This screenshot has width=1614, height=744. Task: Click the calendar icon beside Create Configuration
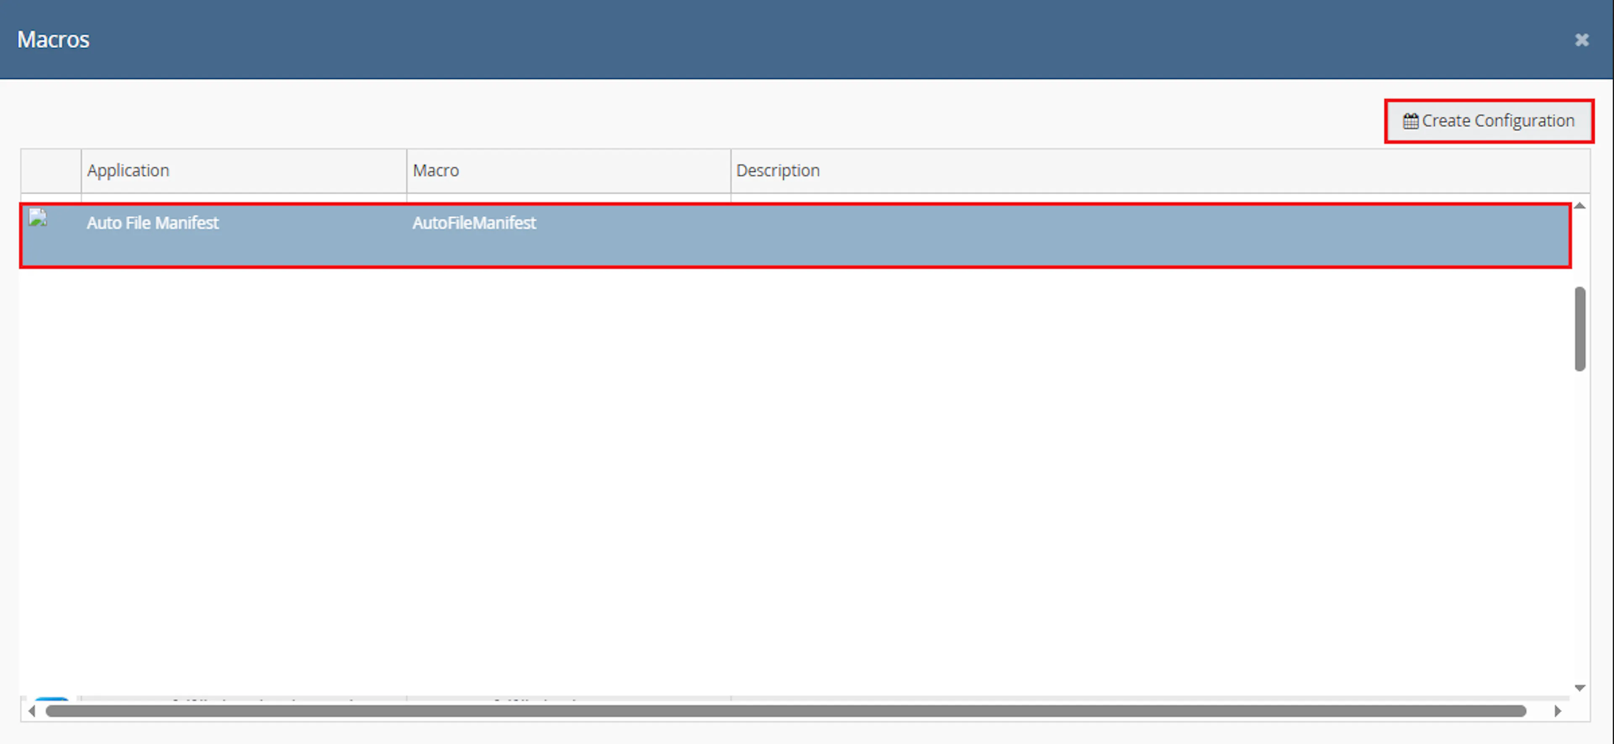[x=1411, y=121]
